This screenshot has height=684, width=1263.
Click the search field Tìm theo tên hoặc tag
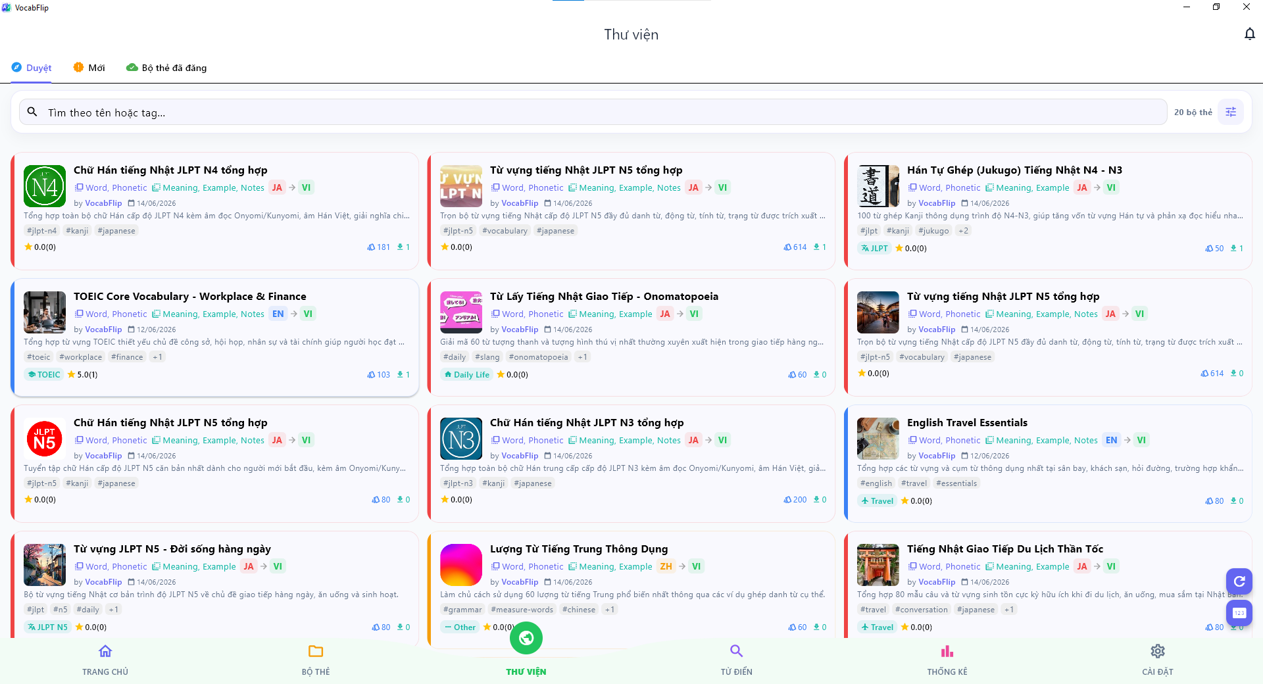click(x=593, y=112)
